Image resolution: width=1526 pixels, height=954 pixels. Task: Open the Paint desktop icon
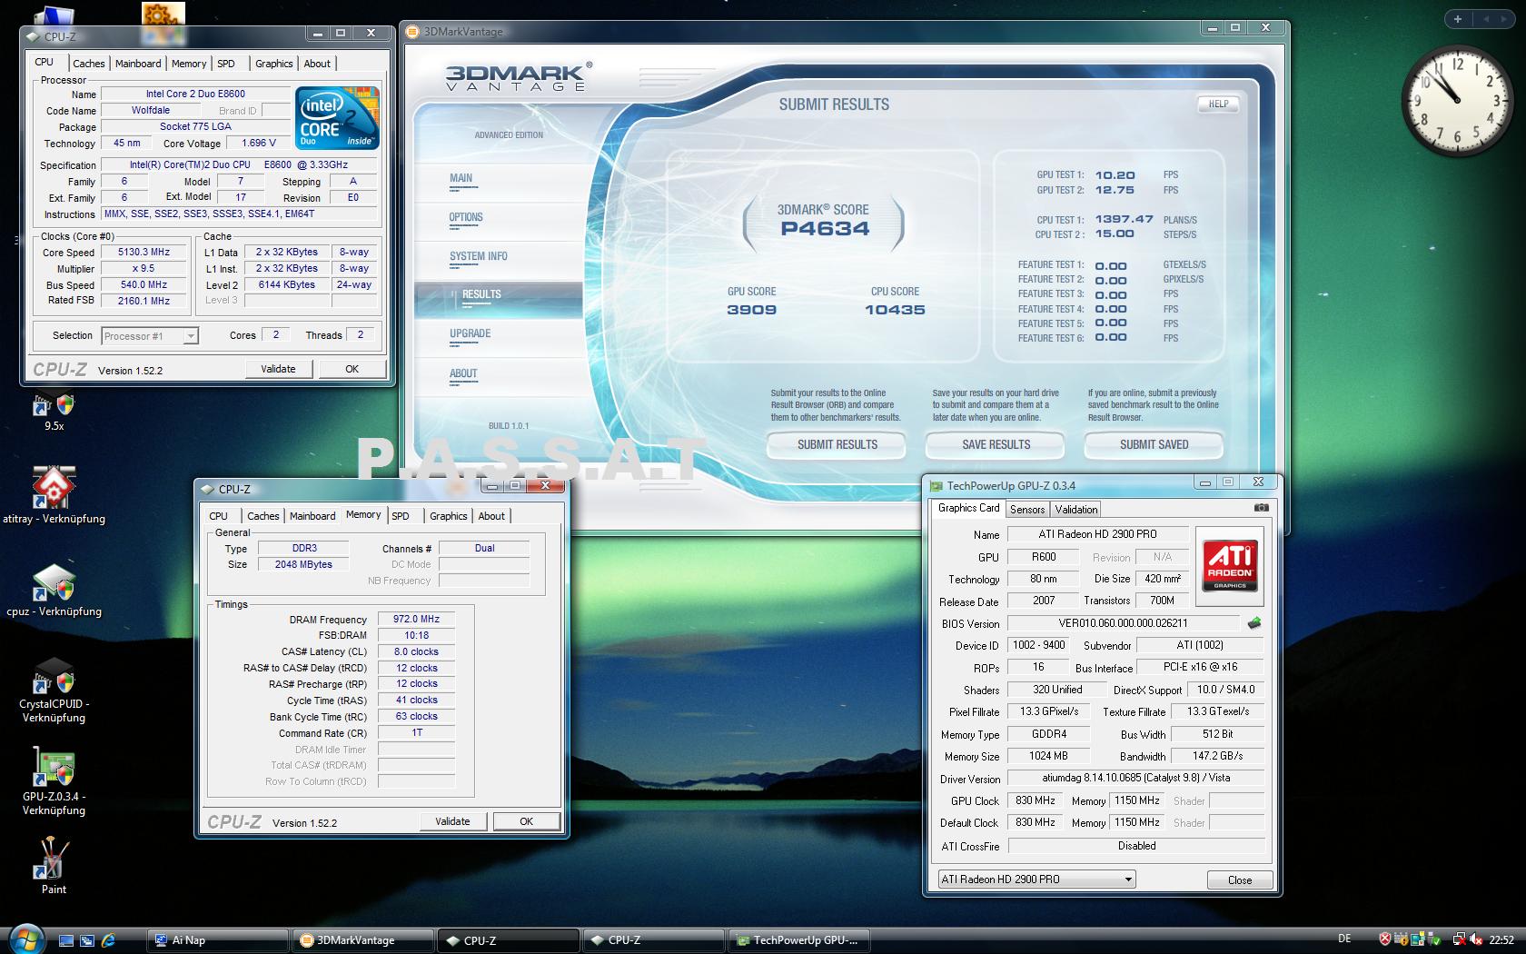(54, 866)
